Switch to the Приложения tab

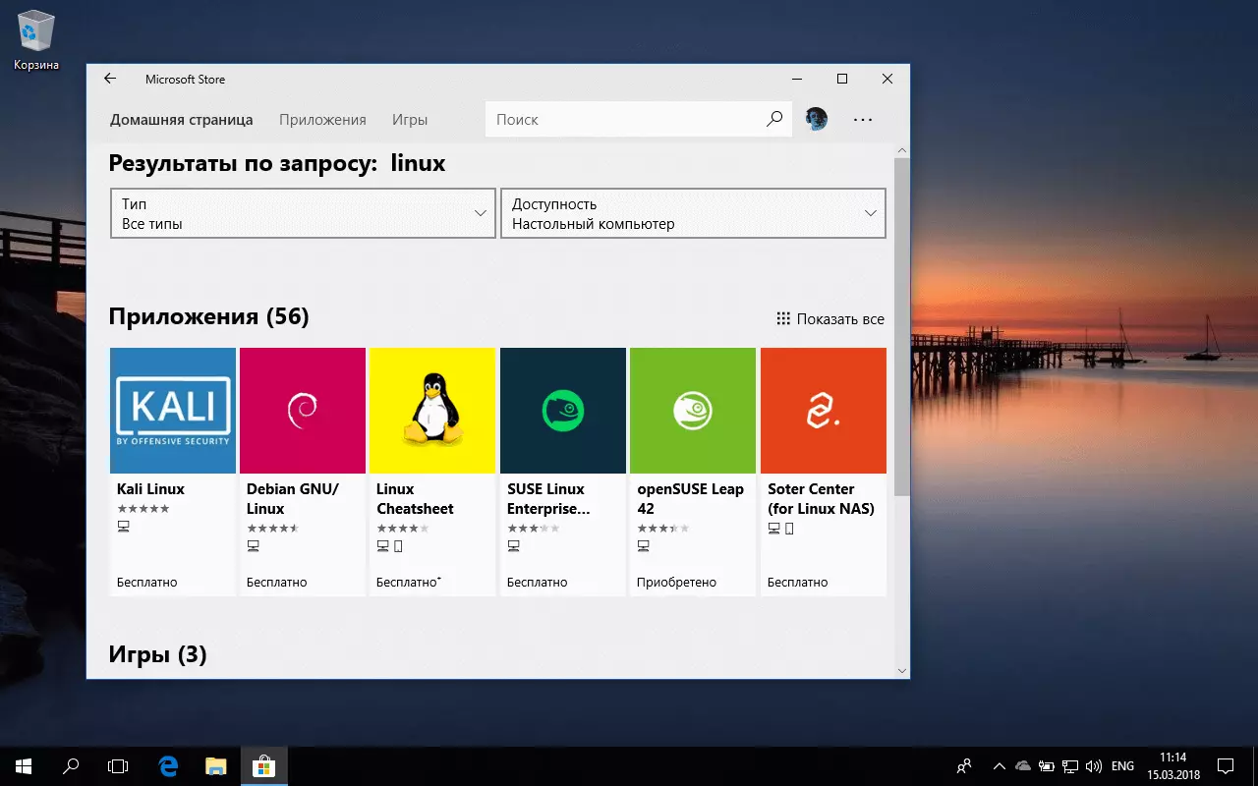pos(322,120)
